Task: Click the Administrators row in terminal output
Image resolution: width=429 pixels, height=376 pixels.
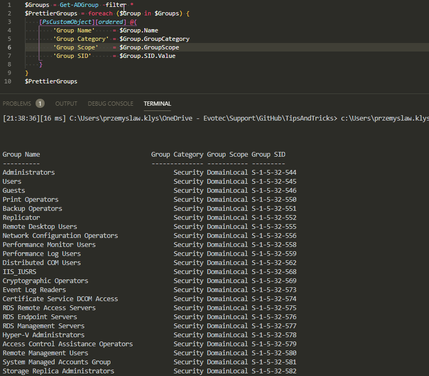Action: click(29, 173)
